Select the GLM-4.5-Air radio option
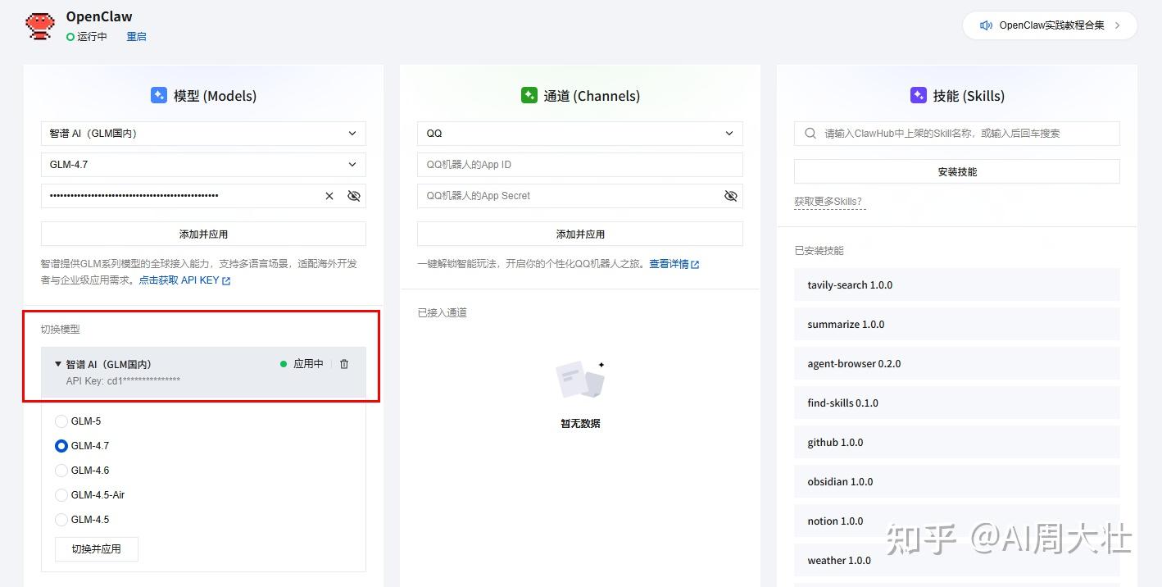 click(61, 495)
